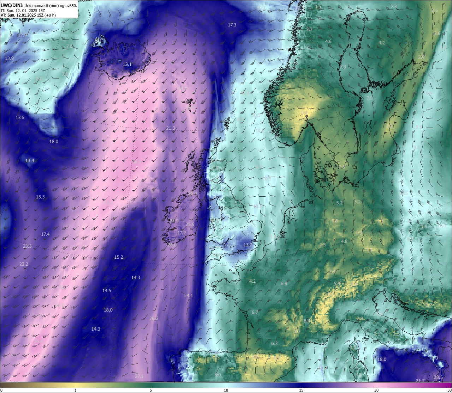Click the 6.3 value over southern France
452x393 pixels.
click(274, 343)
